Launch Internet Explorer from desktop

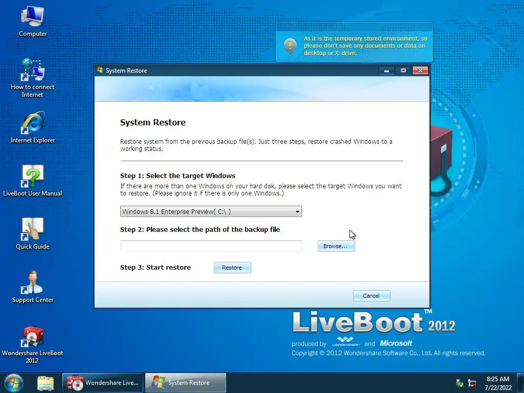32,127
